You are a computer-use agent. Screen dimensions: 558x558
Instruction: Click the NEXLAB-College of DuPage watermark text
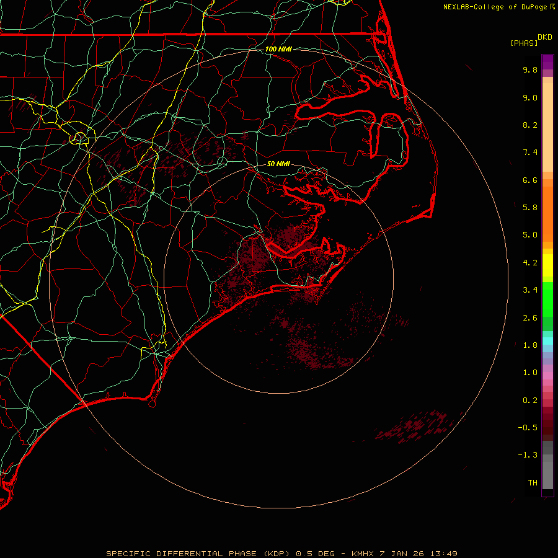point(498,7)
